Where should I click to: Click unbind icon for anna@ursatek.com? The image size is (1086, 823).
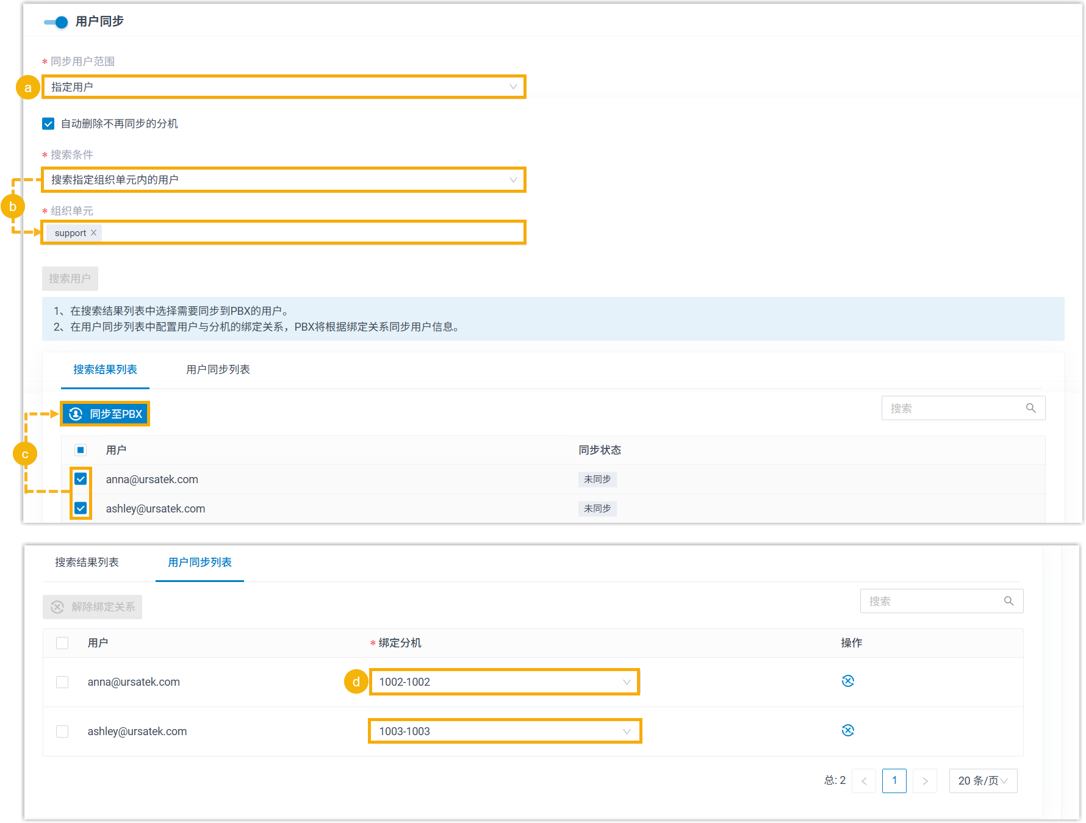click(847, 681)
